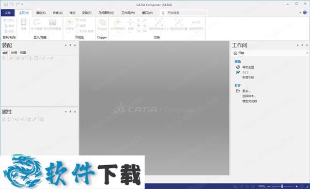Click the Save icon in quick access toolbar
310x189 pixels.
coord(6,4)
